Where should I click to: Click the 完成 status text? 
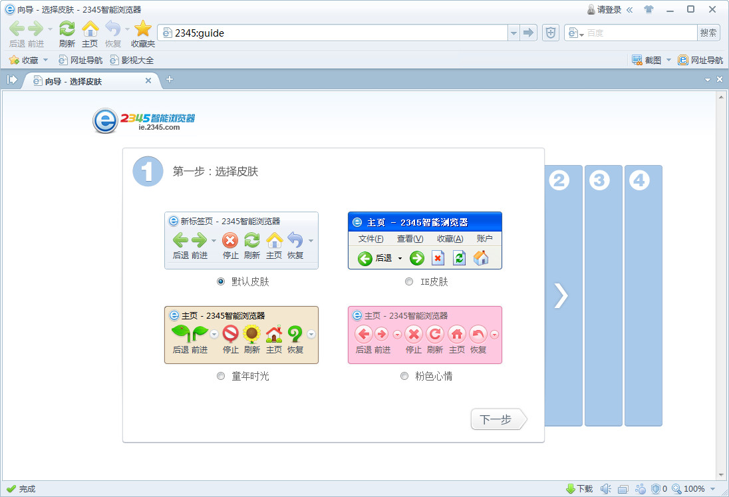tap(27, 488)
